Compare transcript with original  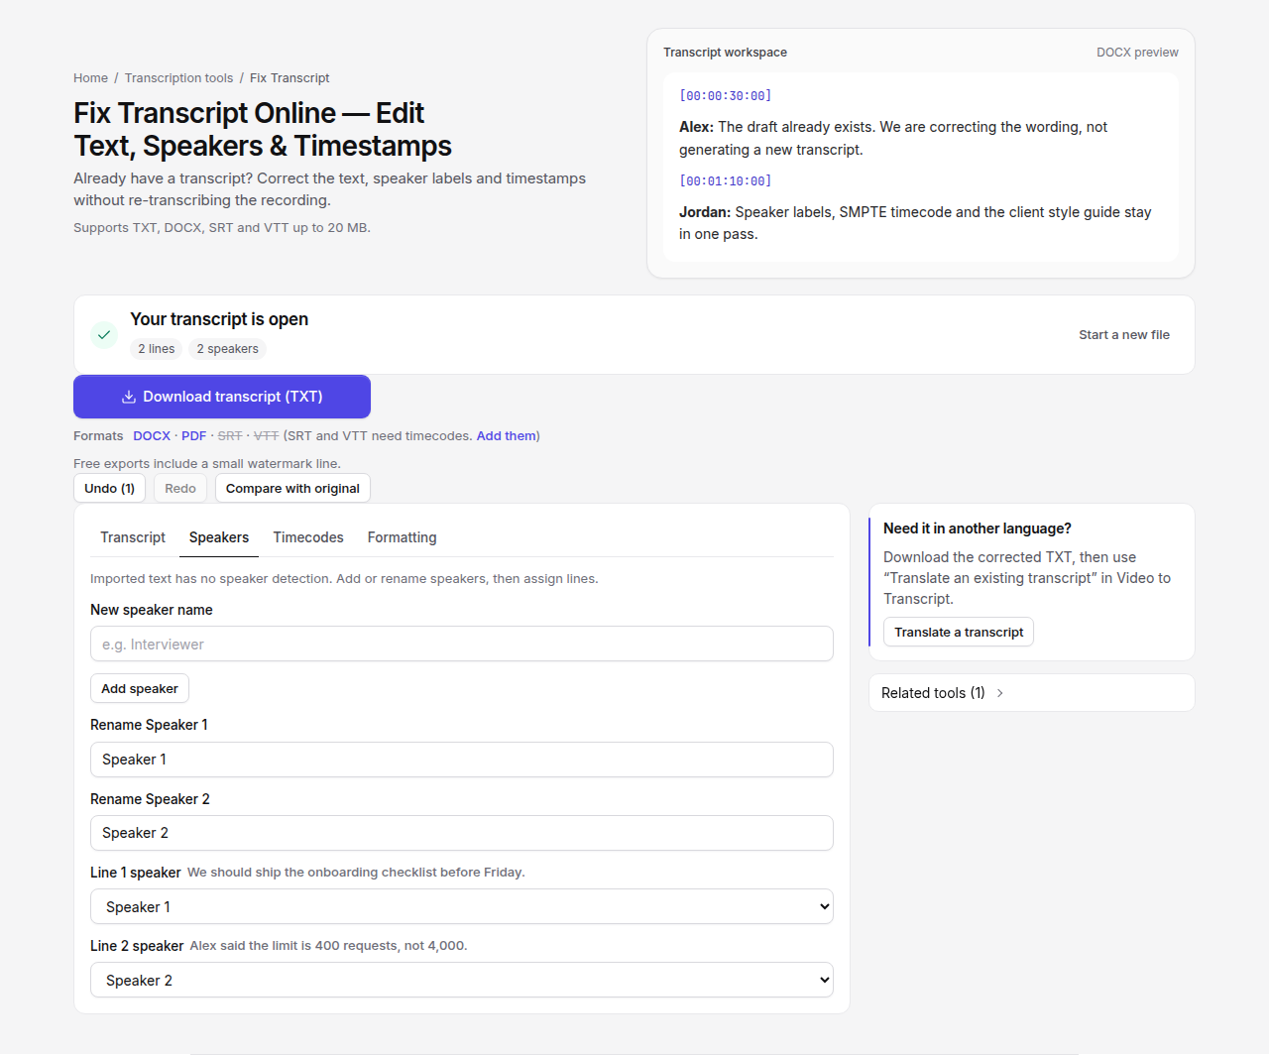pos(292,488)
